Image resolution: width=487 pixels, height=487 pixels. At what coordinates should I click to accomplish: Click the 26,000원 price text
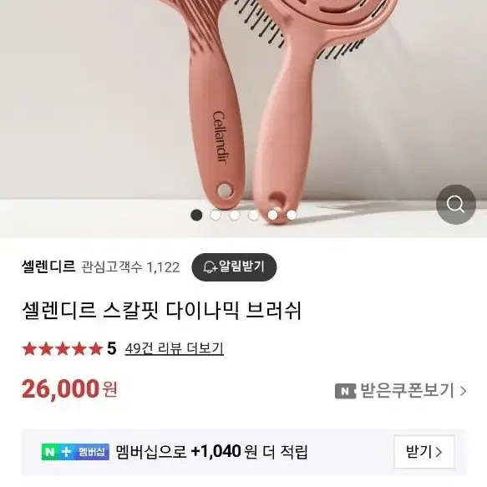point(69,389)
